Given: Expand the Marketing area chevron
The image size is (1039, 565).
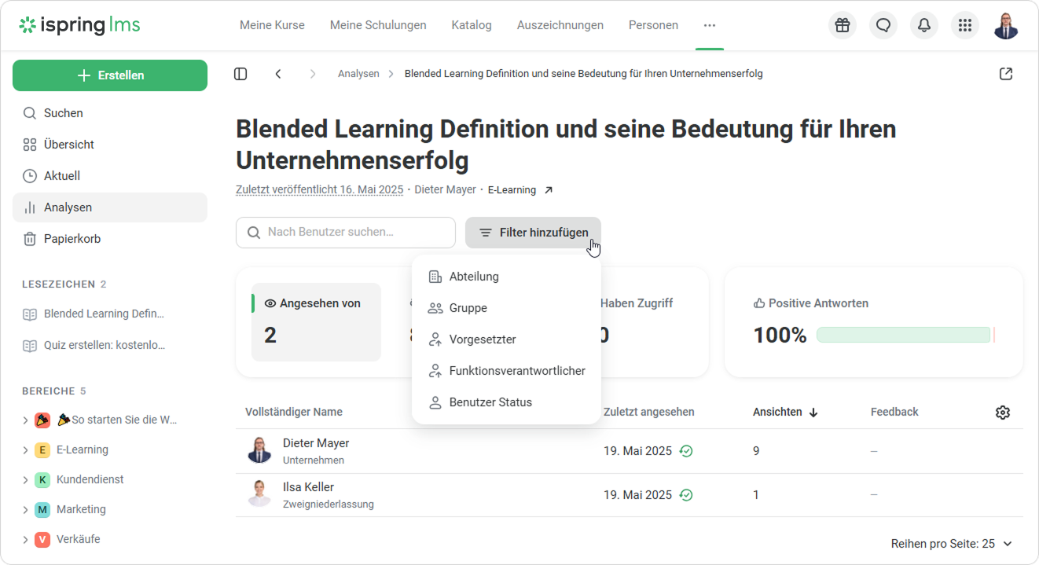Looking at the screenshot, I should [25, 510].
